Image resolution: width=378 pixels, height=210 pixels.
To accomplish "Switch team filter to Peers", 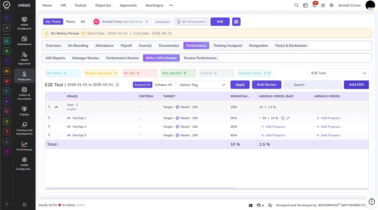I will (71, 22).
